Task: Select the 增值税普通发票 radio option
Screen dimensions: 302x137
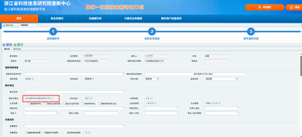Action: pyautogui.click(x=26, y=133)
